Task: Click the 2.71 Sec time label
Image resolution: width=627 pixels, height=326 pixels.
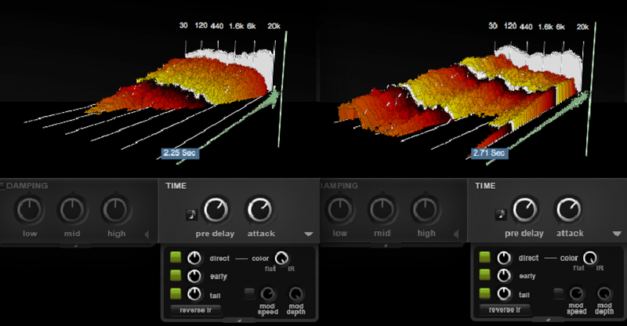Action: click(489, 154)
